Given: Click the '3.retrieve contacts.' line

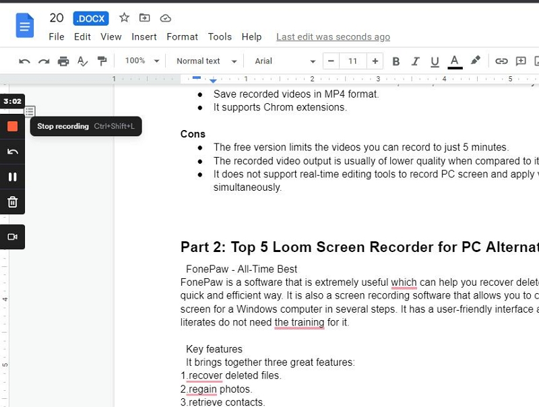Looking at the screenshot, I should [x=223, y=402].
